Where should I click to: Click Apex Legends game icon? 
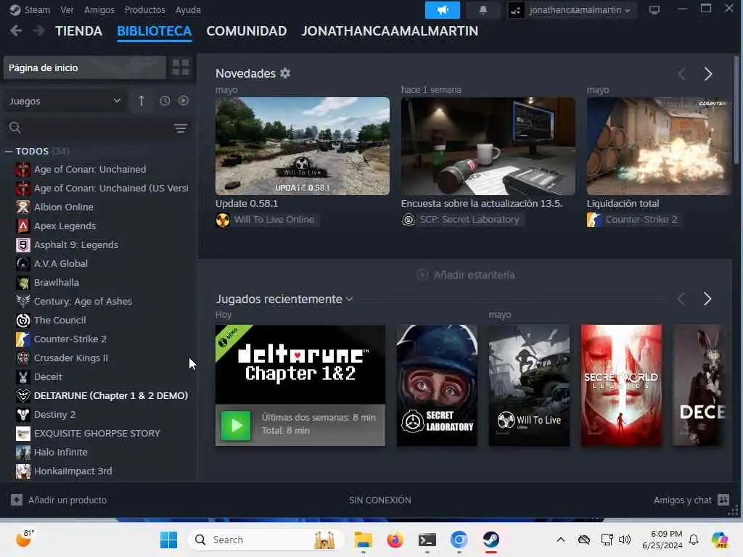coord(22,226)
